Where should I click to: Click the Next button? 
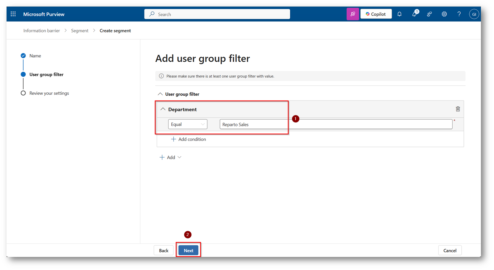point(188,250)
